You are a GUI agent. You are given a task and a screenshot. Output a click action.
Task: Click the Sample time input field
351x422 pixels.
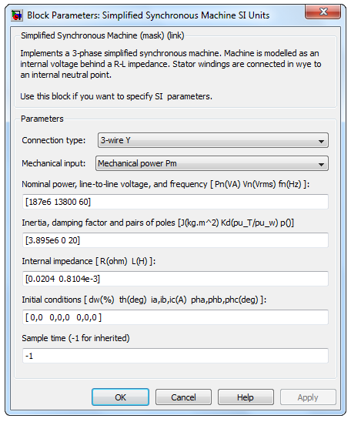click(175, 356)
